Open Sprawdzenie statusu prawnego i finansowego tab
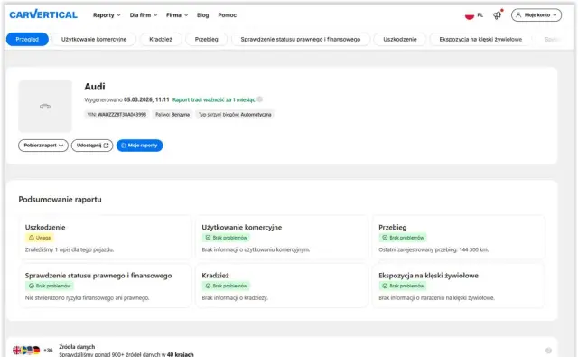 click(301, 39)
